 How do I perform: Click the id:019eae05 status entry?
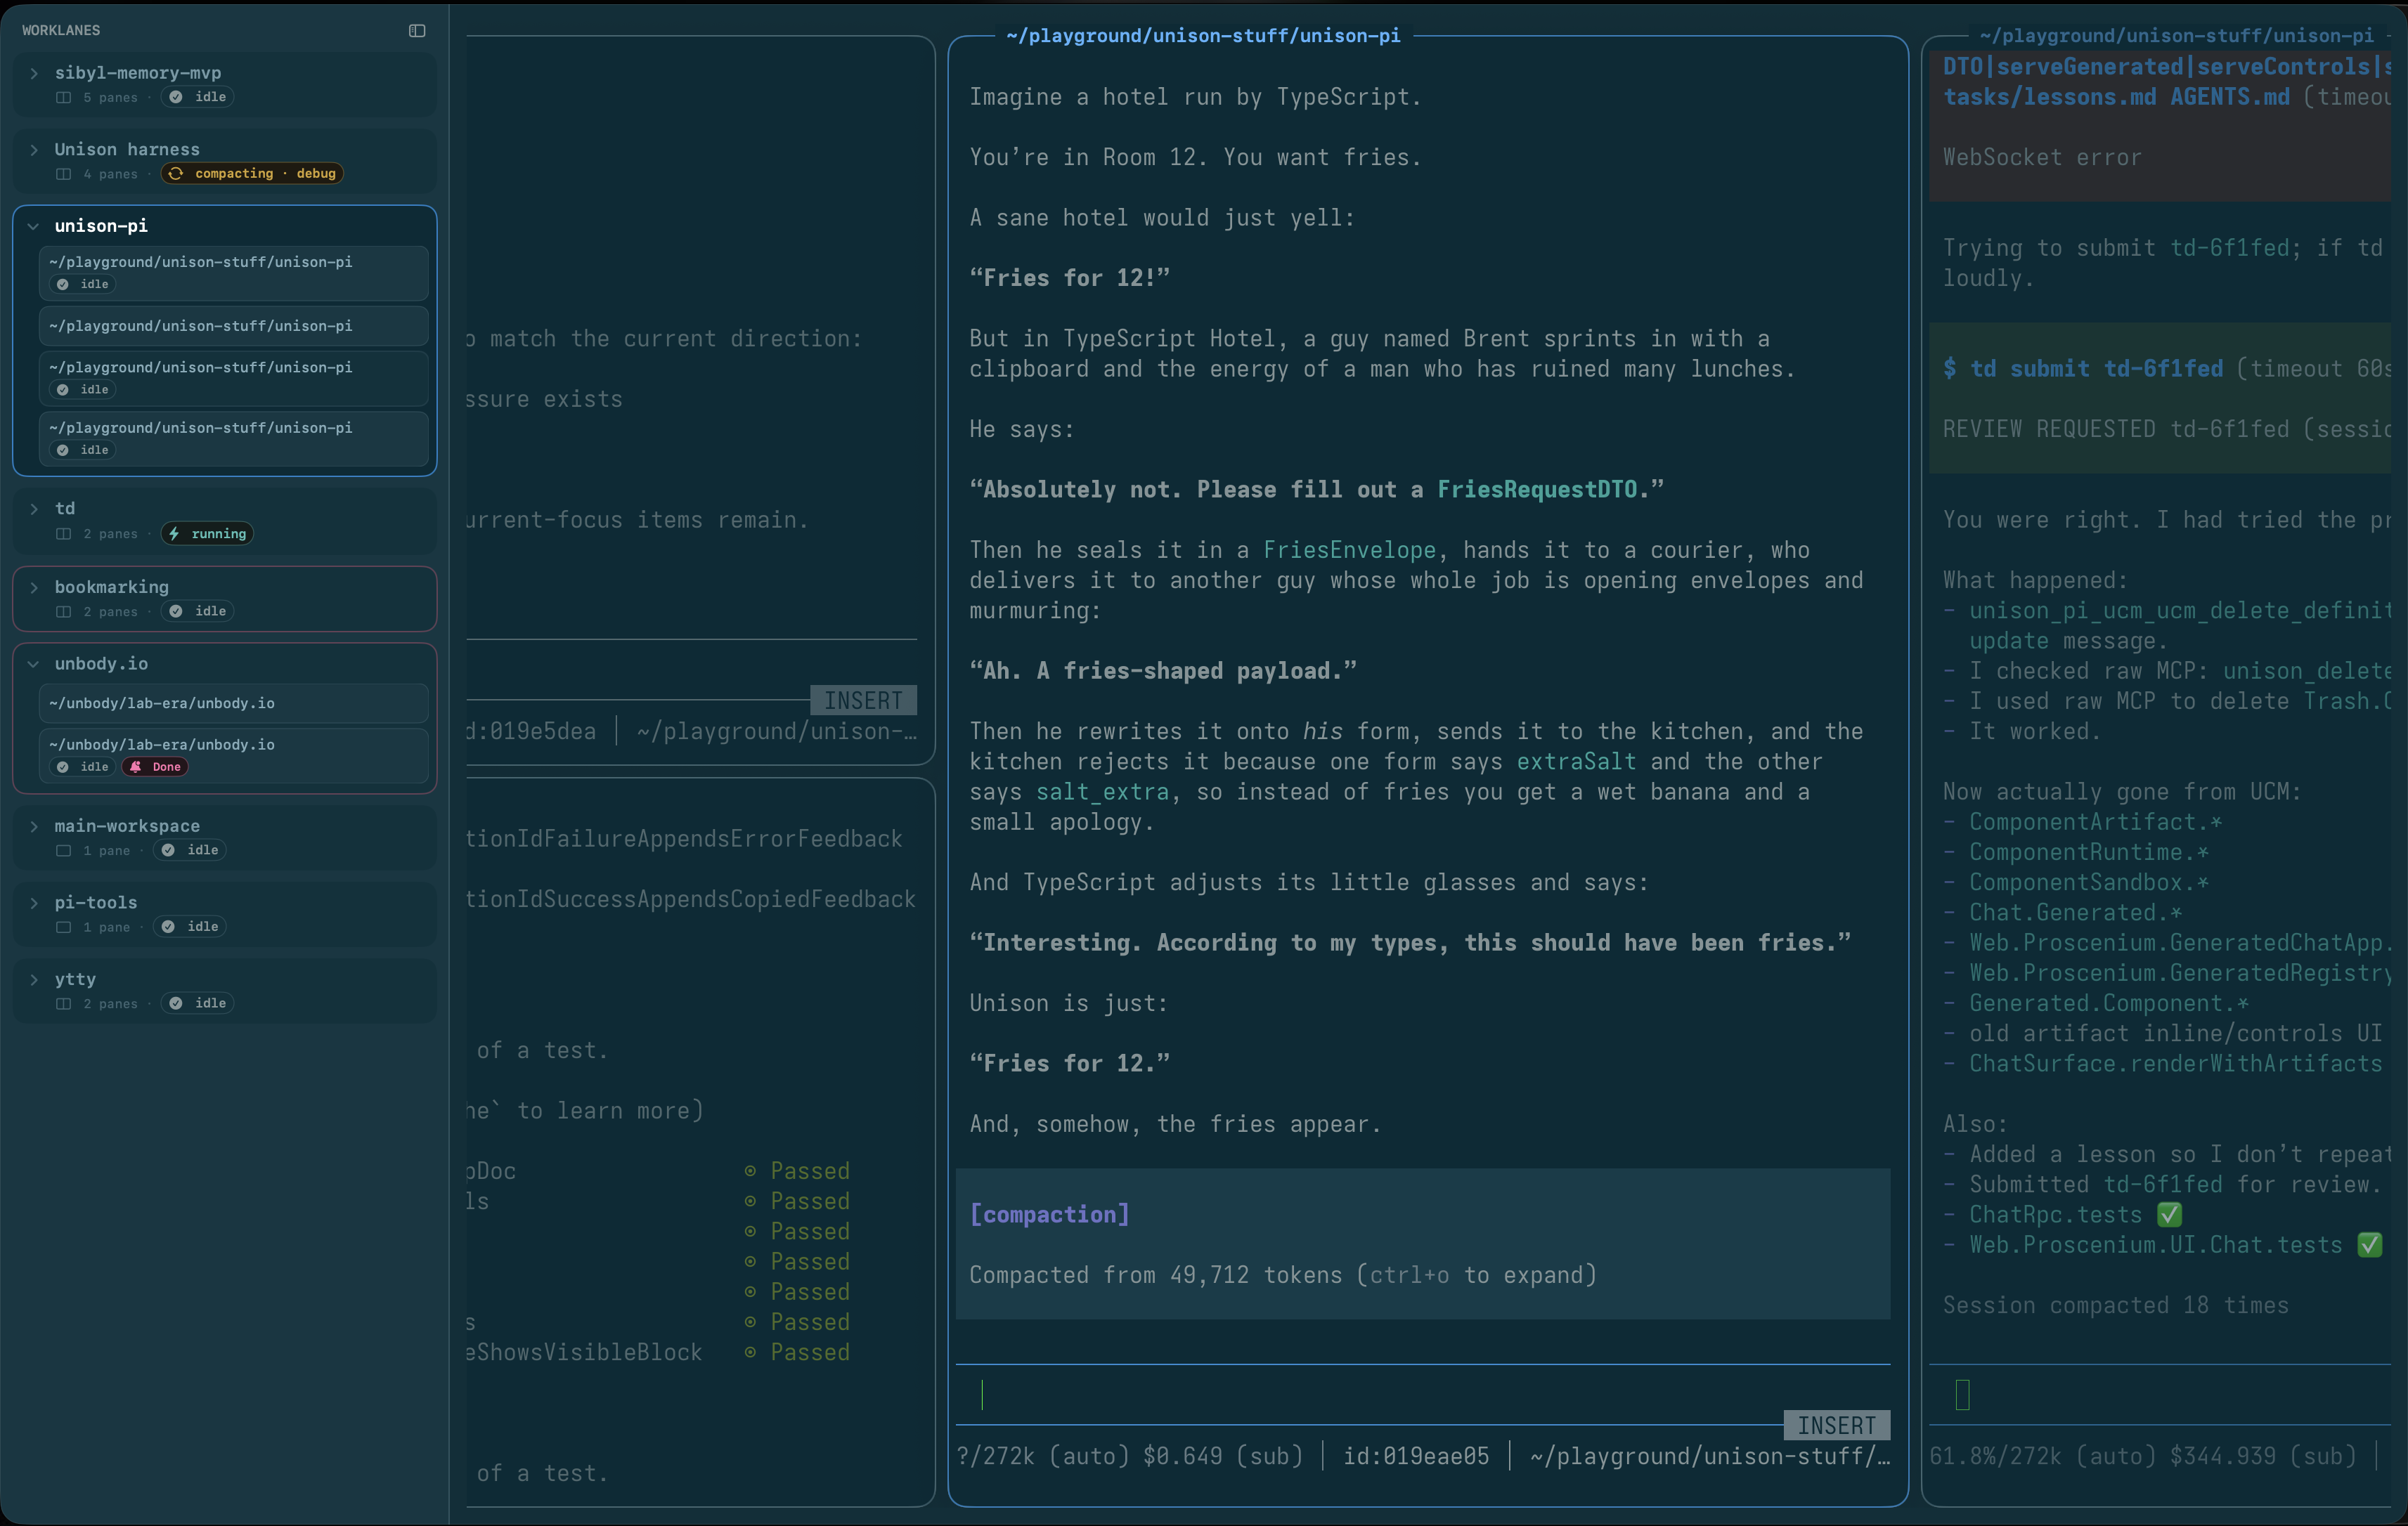click(x=1416, y=1457)
